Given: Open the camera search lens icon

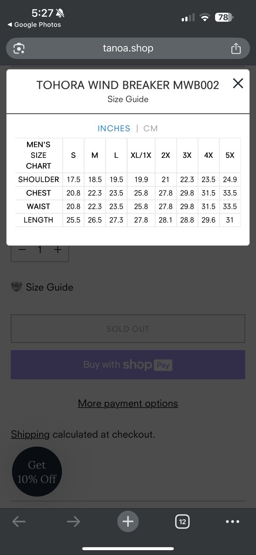Looking at the screenshot, I should pos(19,48).
